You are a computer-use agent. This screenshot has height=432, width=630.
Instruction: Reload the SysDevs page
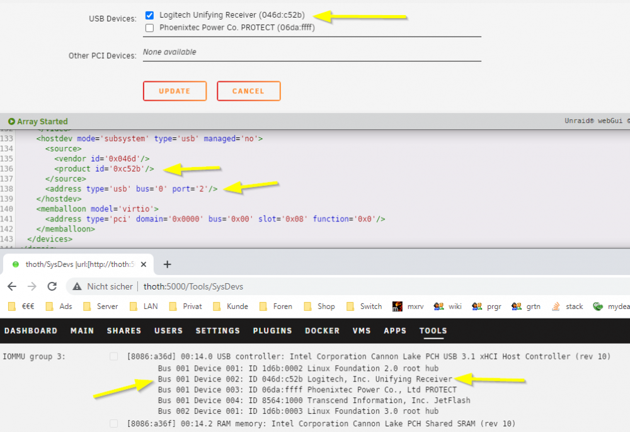point(52,286)
